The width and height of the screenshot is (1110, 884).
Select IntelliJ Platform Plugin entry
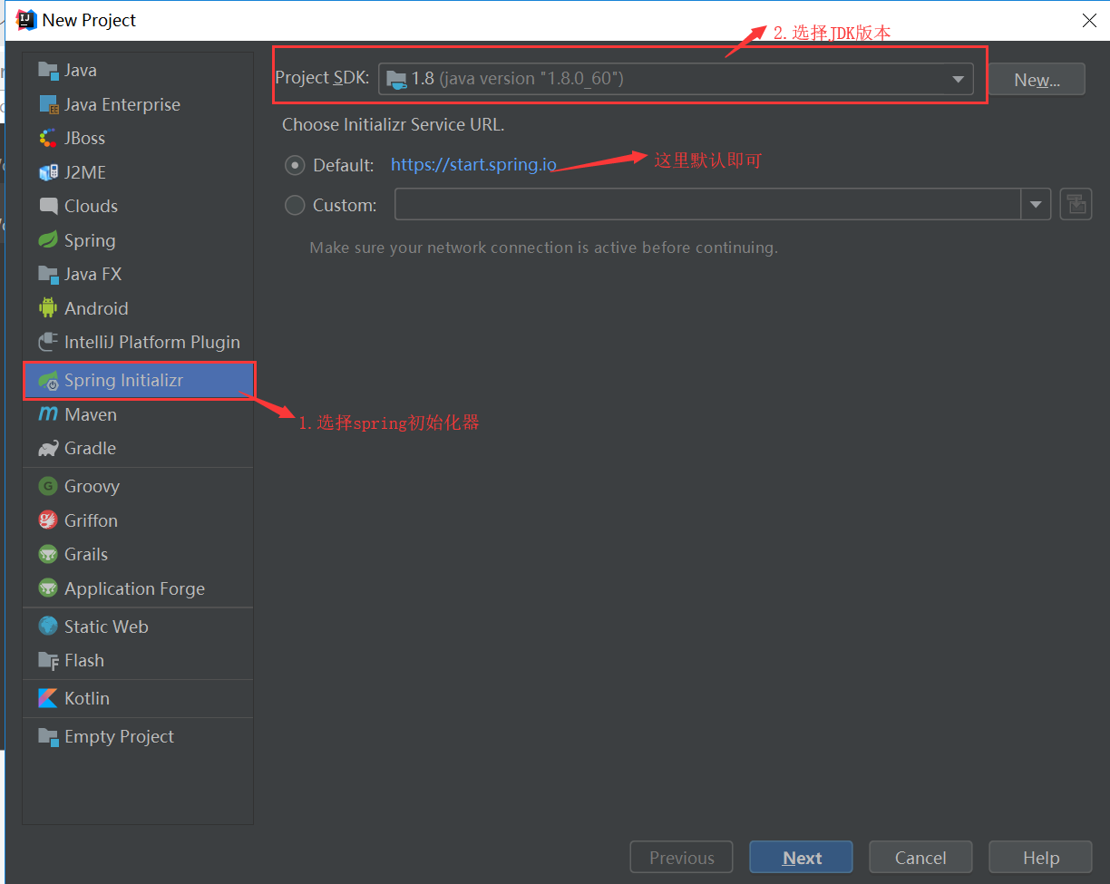pos(138,342)
